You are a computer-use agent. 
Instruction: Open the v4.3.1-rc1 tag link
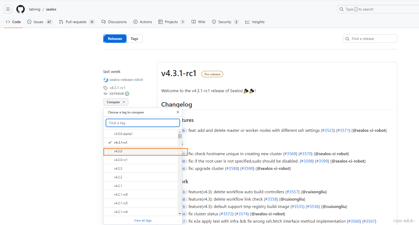coord(117,88)
